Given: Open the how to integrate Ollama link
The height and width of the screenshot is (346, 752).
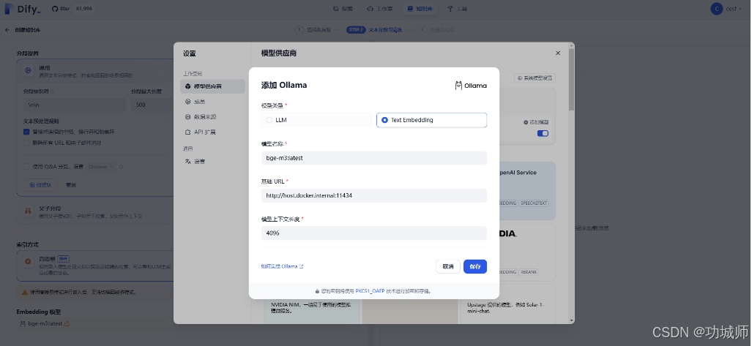Looking at the screenshot, I should [282, 266].
